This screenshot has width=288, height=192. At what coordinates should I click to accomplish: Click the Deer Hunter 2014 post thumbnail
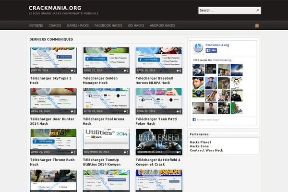(x=53, y=101)
